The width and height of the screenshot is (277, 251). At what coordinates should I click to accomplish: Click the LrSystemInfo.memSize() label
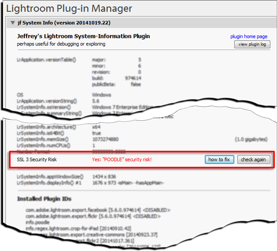point(43,139)
